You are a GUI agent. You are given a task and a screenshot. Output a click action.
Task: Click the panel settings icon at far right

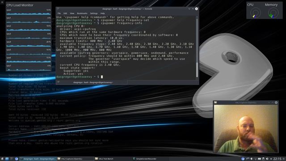pyautogui.click(x=284, y=159)
